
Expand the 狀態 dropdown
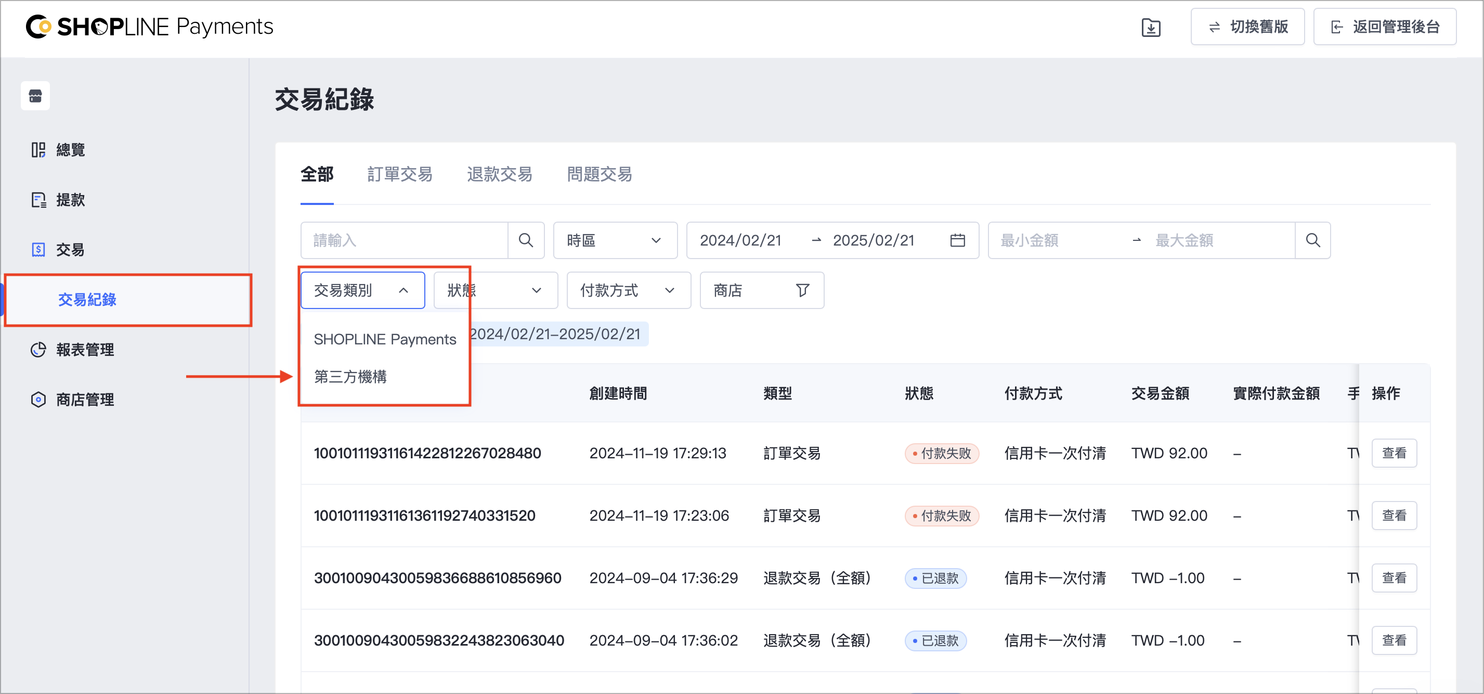(x=496, y=290)
